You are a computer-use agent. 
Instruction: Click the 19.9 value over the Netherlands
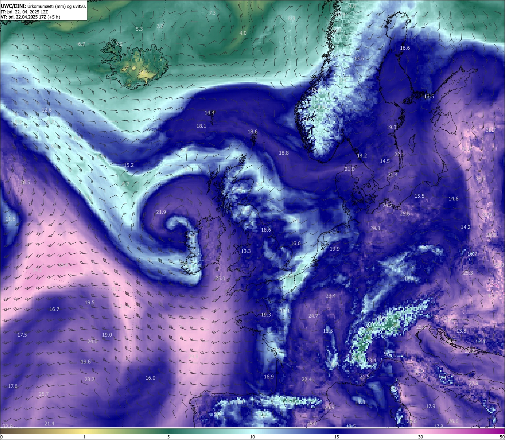(x=335, y=249)
